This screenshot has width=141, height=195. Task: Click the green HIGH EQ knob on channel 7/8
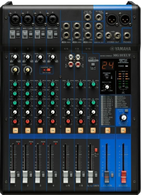point(81,84)
